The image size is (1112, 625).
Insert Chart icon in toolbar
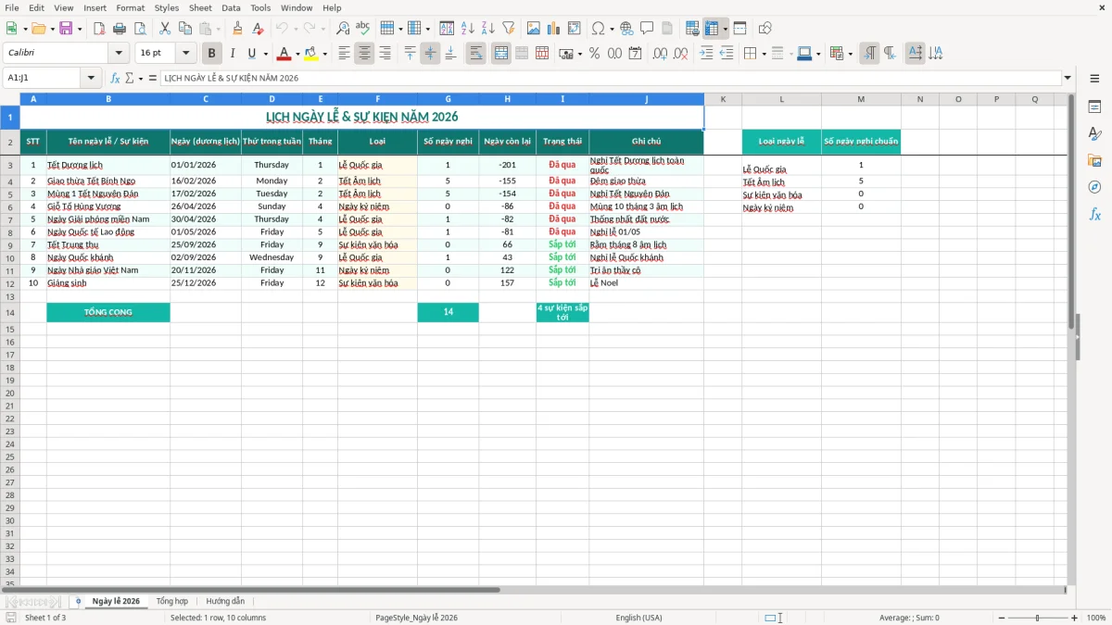(x=554, y=29)
